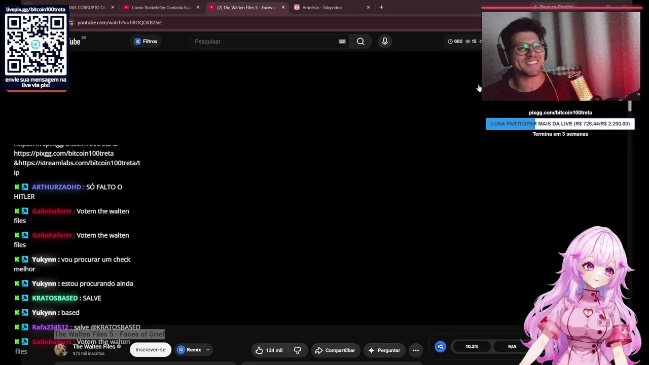Open a new browser tab
Viewport: 649px width, 365px height.
[x=381, y=7]
